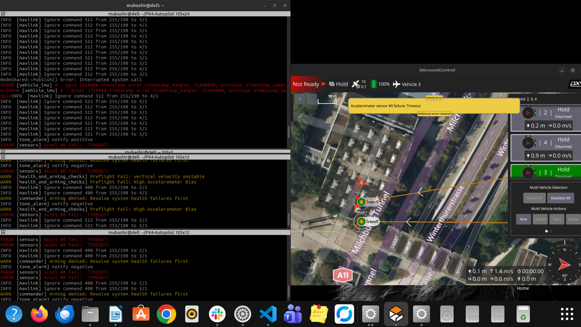Zoom out the map with minus button
Viewport: 581px width, 327px height.
(311, 99)
